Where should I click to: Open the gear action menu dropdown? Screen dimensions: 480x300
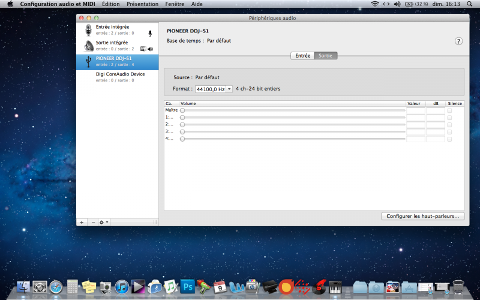pos(104,222)
